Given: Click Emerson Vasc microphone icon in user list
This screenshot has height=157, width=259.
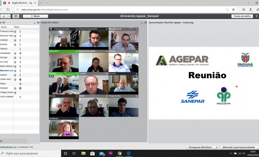Looking at the screenshot, I should [20, 36].
